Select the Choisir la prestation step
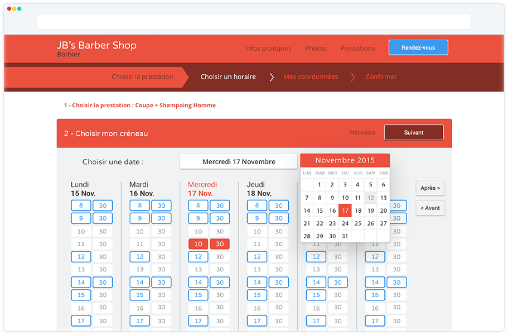Image resolution: width=508 pixels, height=335 pixels. 142,77
